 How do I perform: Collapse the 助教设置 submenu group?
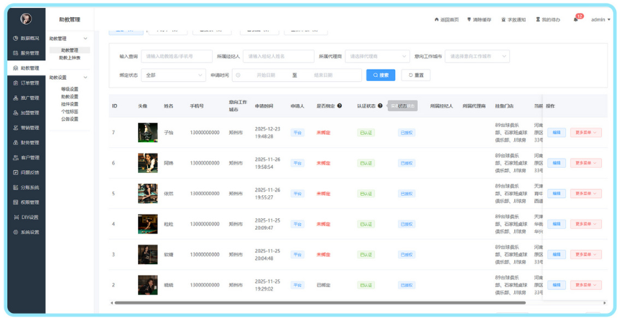tap(85, 78)
